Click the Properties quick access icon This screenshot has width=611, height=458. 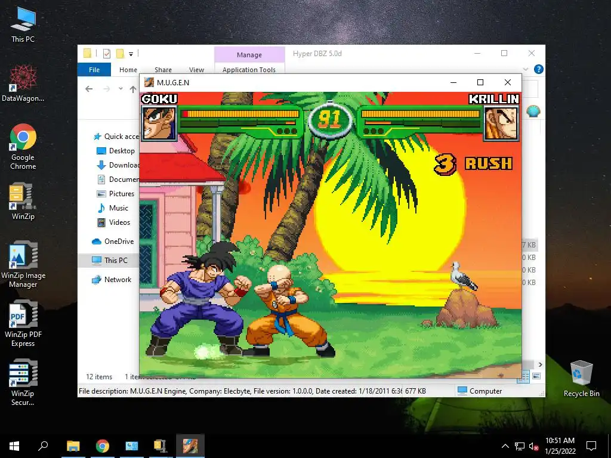coord(106,54)
